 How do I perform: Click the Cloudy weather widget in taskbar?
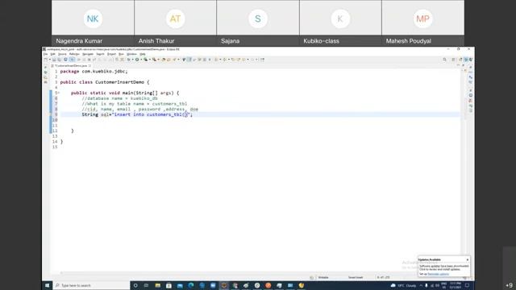click(403, 285)
